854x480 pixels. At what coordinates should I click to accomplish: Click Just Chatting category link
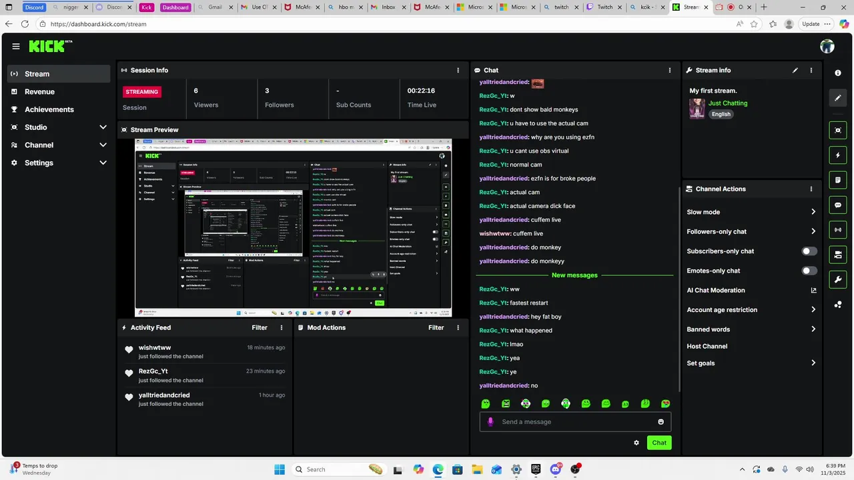click(728, 103)
